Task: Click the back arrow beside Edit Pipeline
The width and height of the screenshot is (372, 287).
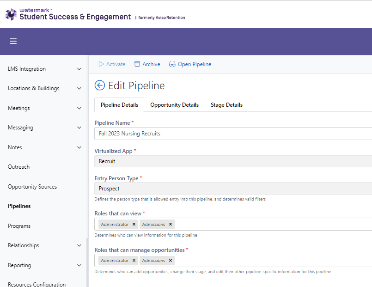Action: 100,85
